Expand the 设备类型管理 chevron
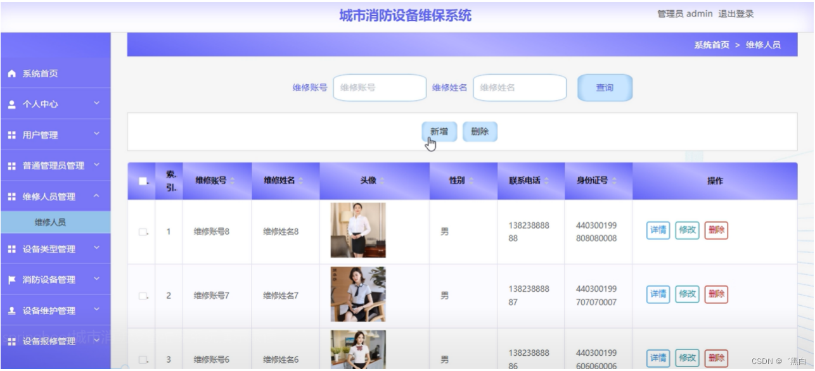The image size is (815, 371). pos(97,248)
